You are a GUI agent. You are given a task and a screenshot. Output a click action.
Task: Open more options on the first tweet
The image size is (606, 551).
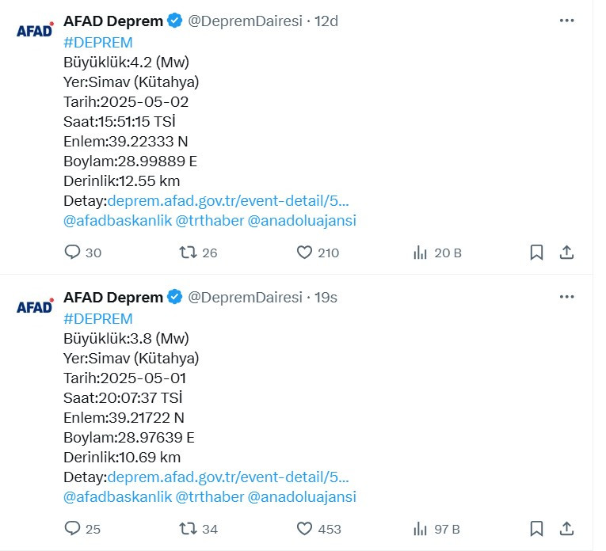[x=566, y=21]
